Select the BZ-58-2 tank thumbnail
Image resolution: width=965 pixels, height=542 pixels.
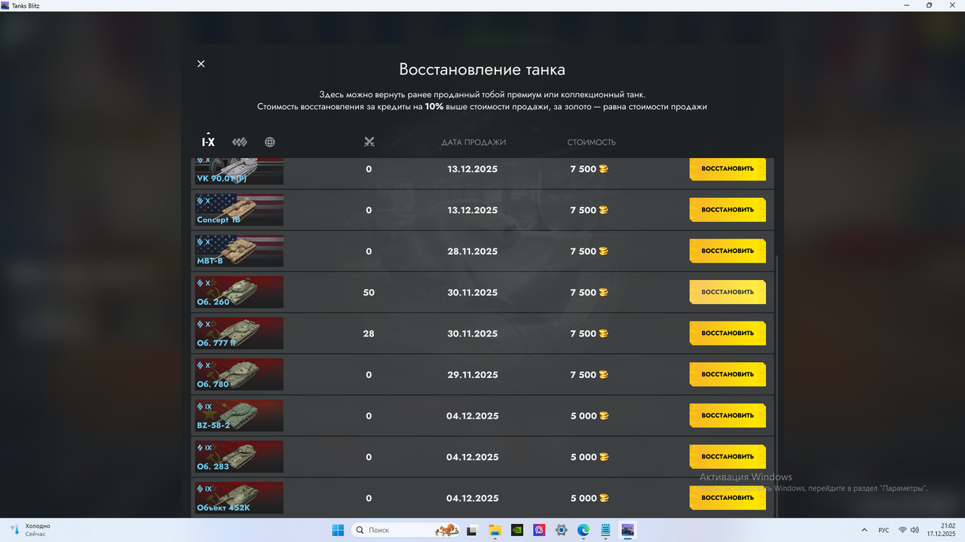pos(239,416)
